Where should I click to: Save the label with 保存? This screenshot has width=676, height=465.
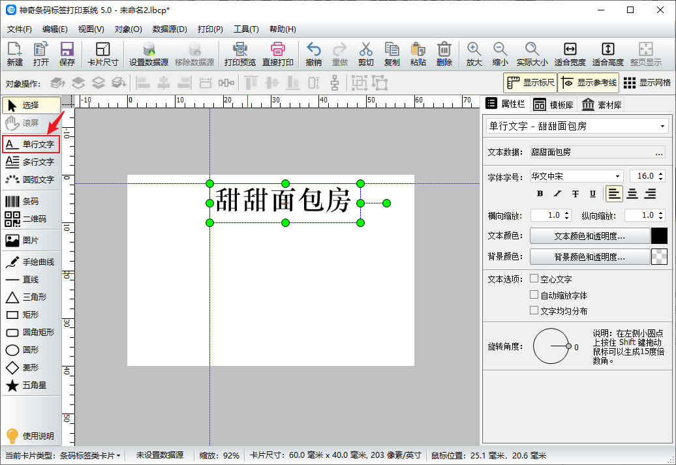click(x=67, y=54)
